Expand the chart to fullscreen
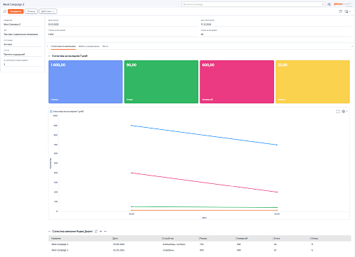The image size is (355, 257). (x=337, y=112)
